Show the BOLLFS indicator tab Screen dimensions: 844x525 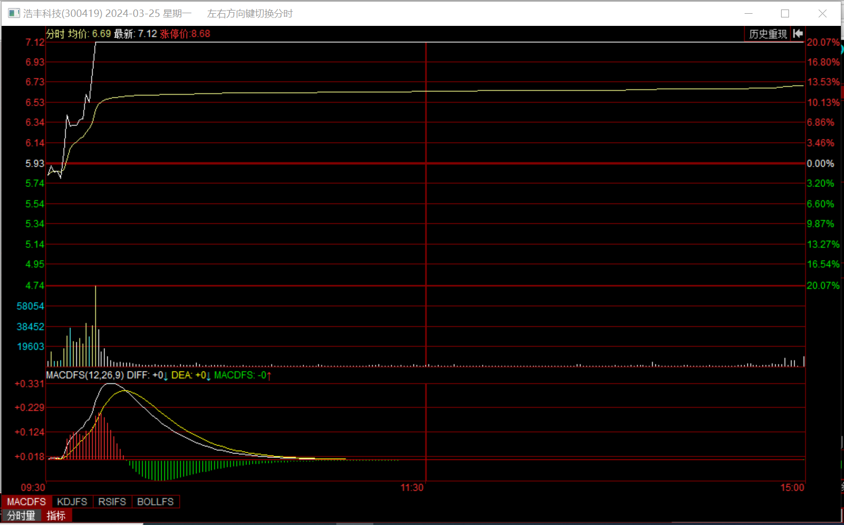(155, 502)
